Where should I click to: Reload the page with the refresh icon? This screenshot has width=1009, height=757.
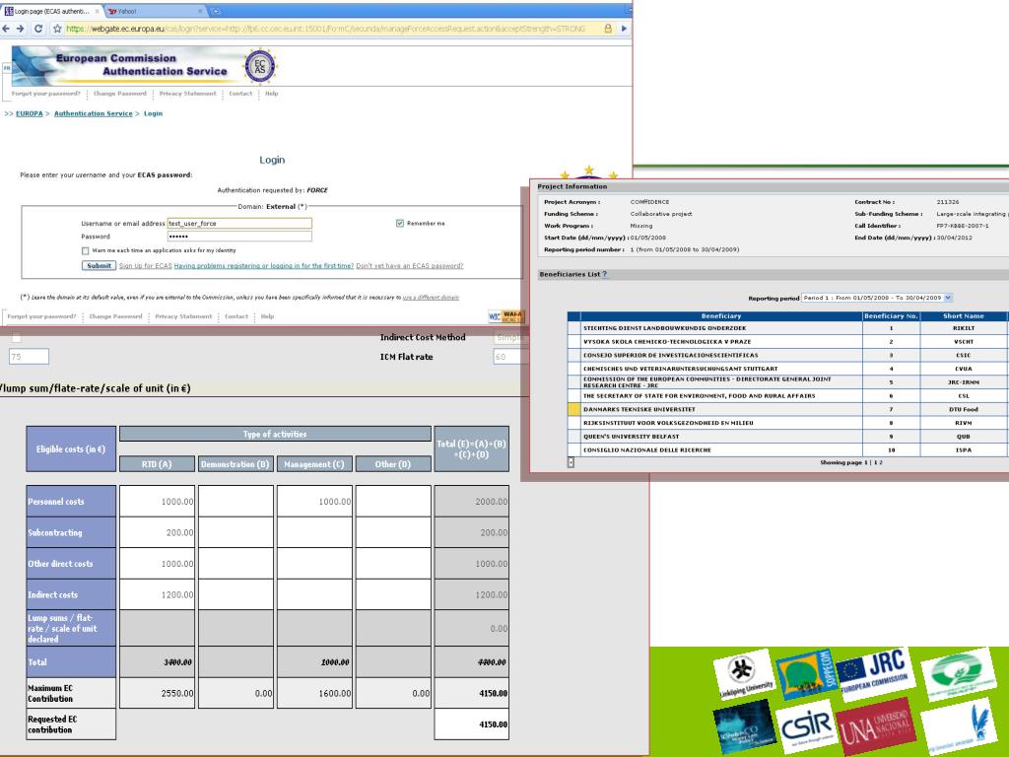tap(38, 29)
